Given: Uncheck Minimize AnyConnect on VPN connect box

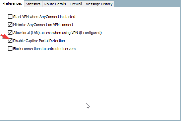Looking at the screenshot, I should (x=10, y=25).
